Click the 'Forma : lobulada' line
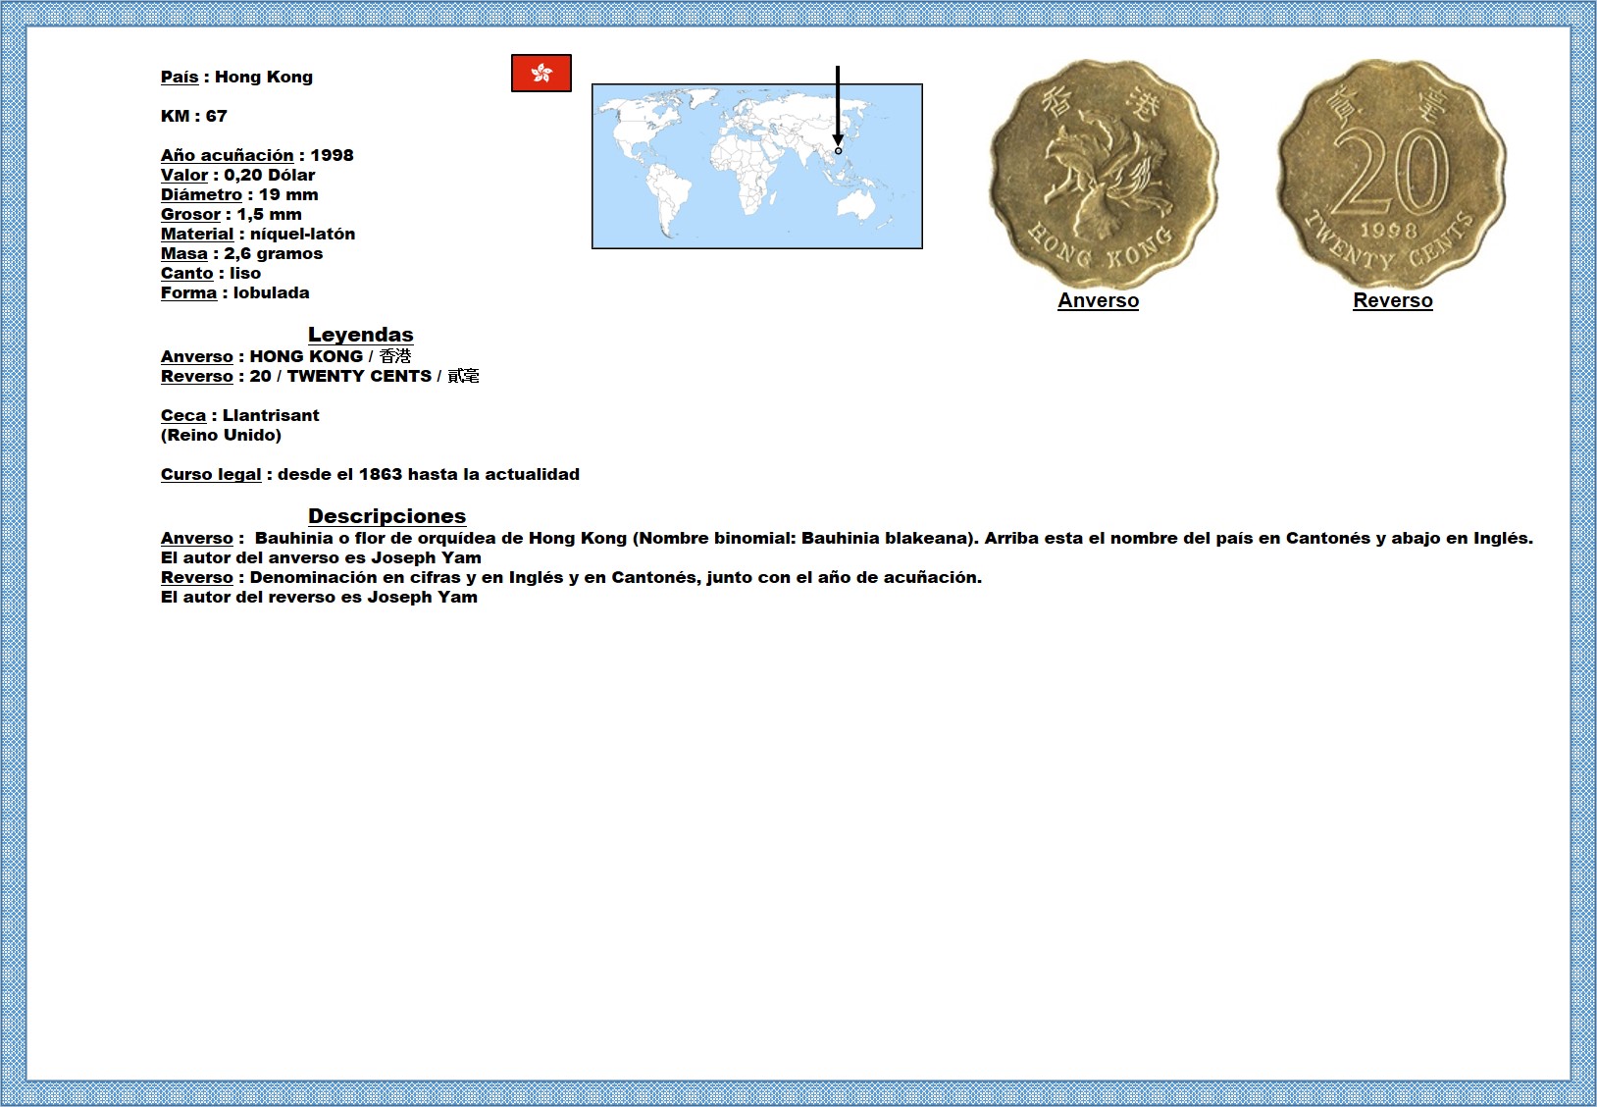This screenshot has width=1597, height=1107. [235, 292]
